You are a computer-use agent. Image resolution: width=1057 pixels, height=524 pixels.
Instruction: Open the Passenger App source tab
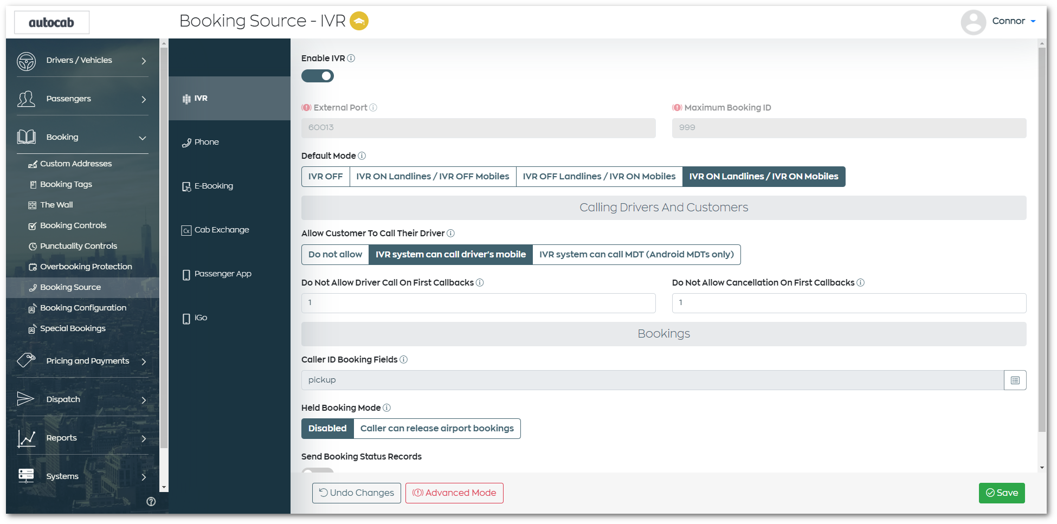click(229, 274)
